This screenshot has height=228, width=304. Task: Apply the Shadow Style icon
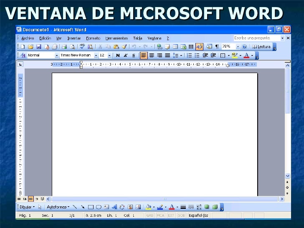[x=207, y=207]
